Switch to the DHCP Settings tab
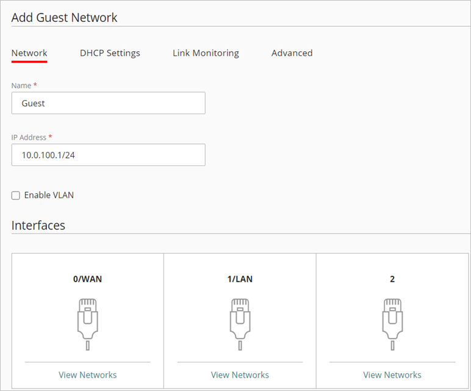Screen dimensions: 471x391 110,53
